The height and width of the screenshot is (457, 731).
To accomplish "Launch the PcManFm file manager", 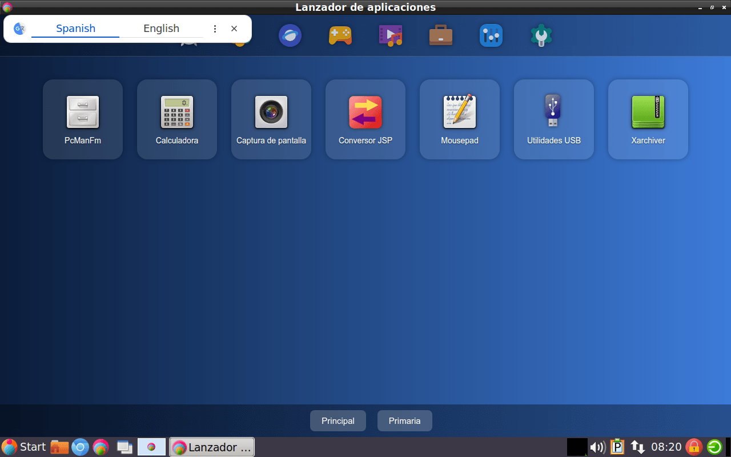I will click(x=82, y=119).
